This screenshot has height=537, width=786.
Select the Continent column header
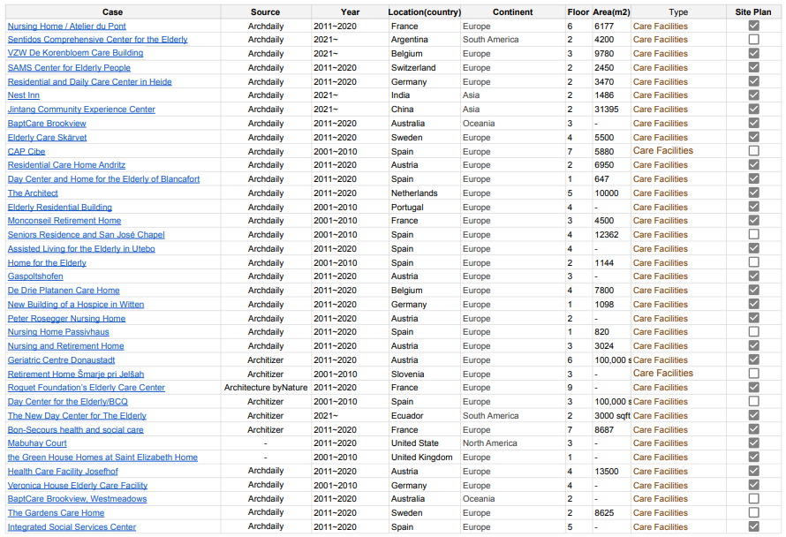pyautogui.click(x=513, y=12)
